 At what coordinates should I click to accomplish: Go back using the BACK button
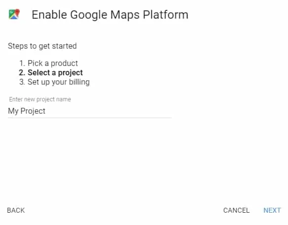pos(16,210)
